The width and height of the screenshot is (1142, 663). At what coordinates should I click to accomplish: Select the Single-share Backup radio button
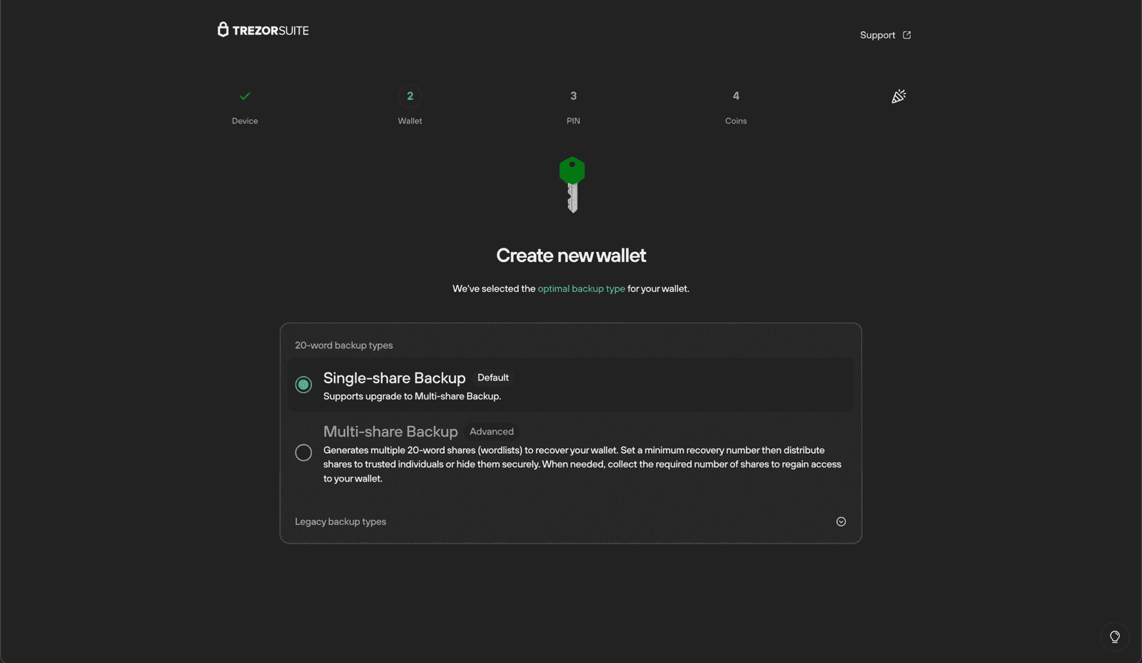point(303,385)
